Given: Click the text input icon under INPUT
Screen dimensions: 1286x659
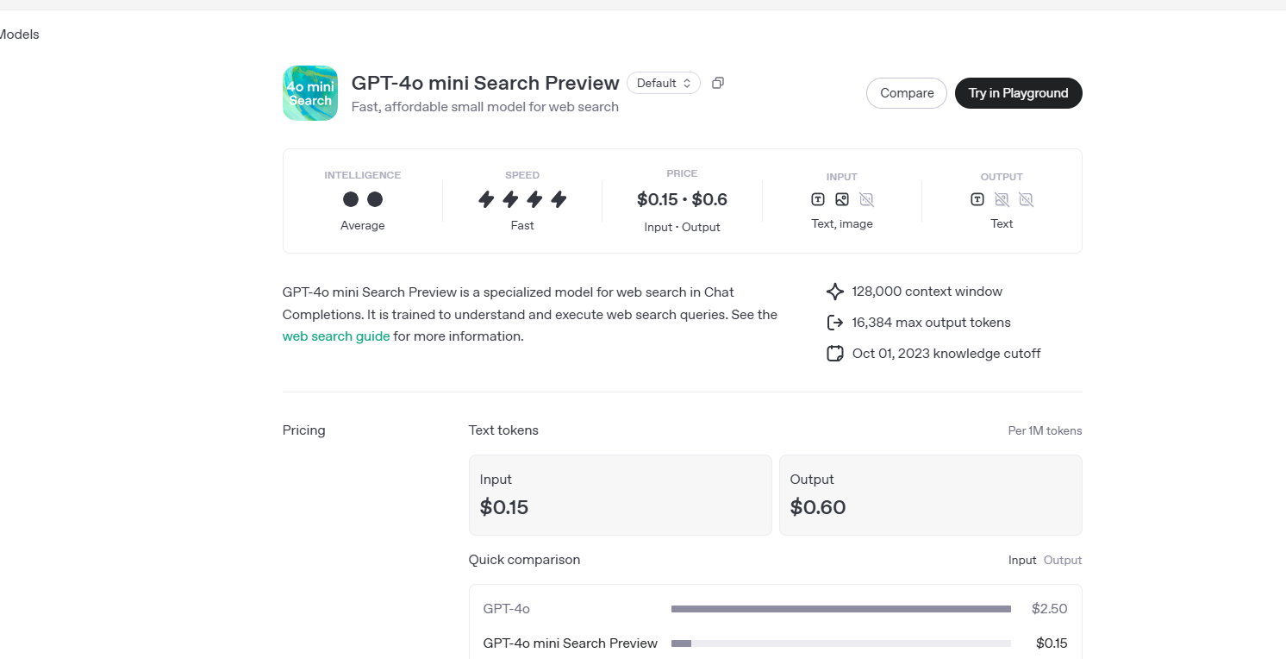Looking at the screenshot, I should [818, 199].
